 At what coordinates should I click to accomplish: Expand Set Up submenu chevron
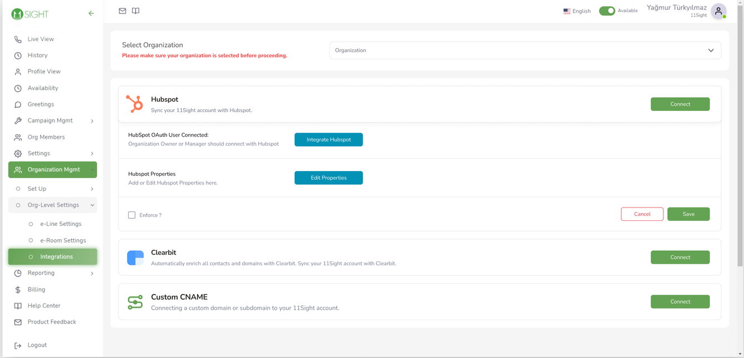tap(92, 189)
